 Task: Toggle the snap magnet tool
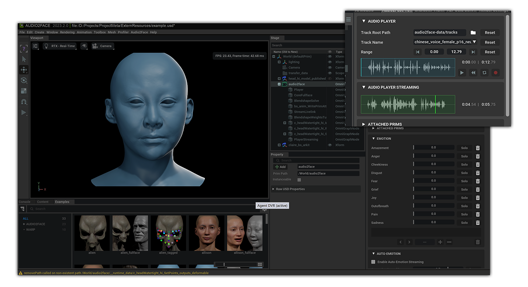[x=24, y=102]
